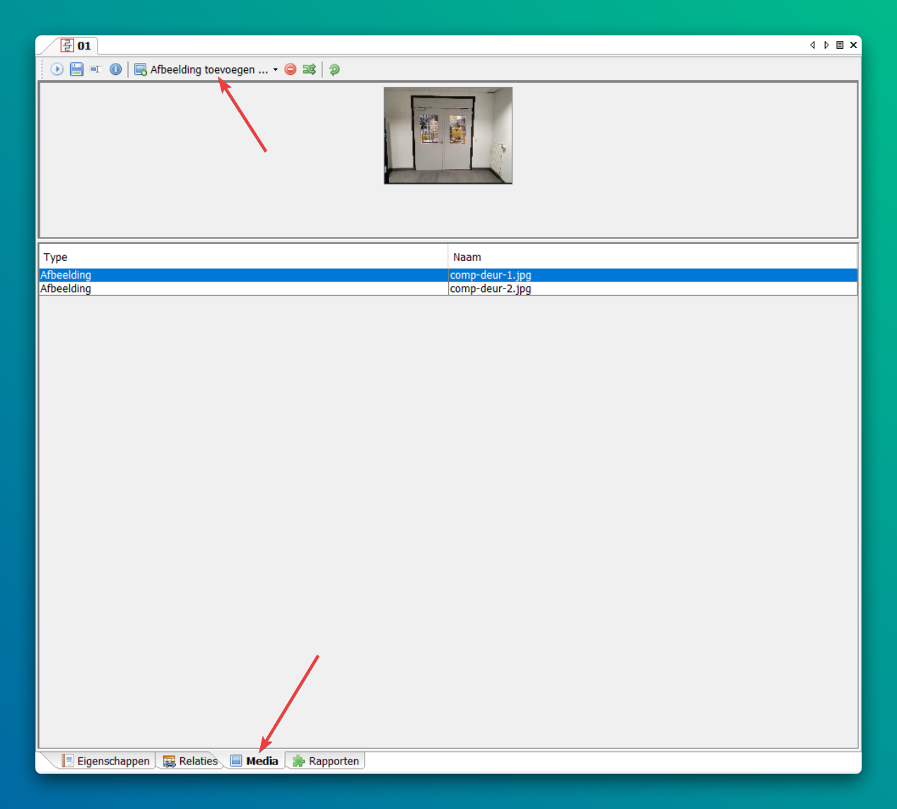Click the tab list icon at top right

click(x=840, y=45)
